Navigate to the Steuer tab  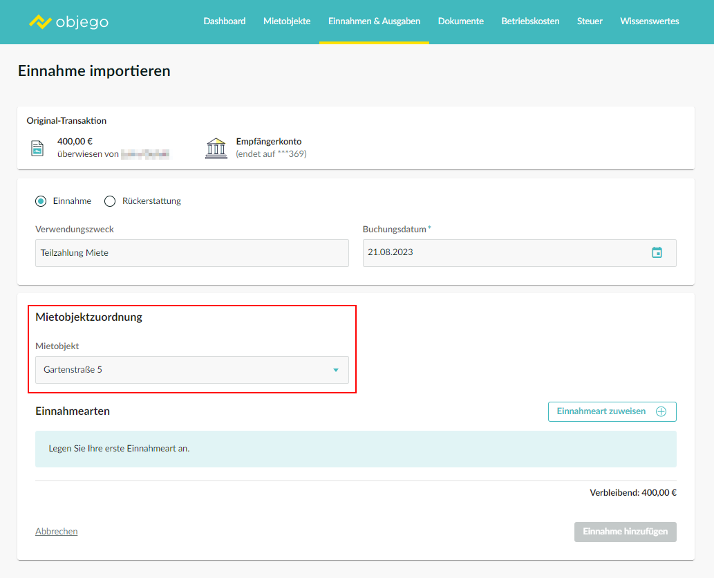point(590,21)
